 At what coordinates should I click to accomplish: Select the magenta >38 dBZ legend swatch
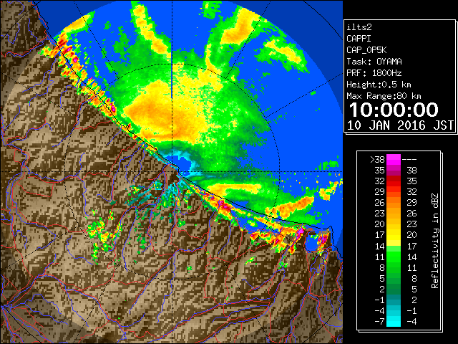[394, 160]
